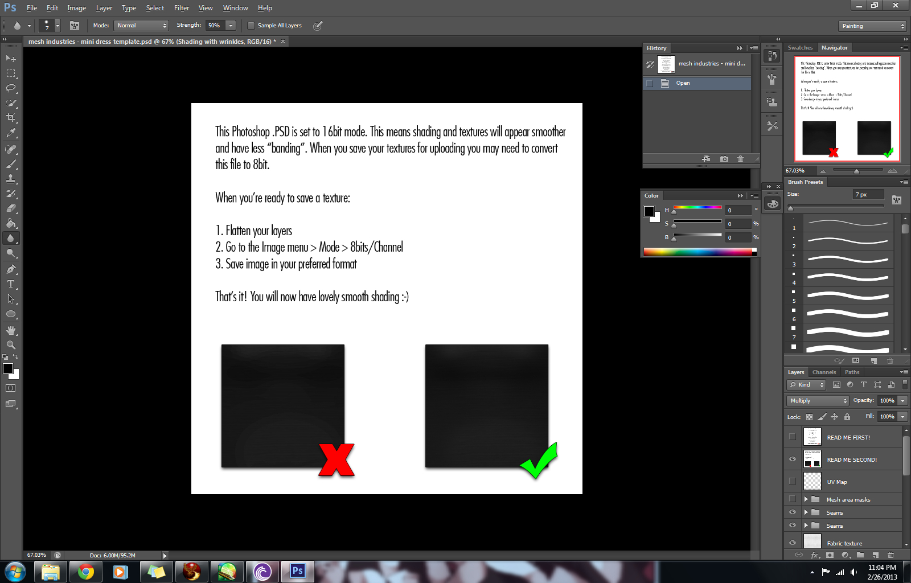Show the READ ME FIRST! layer

click(792, 437)
